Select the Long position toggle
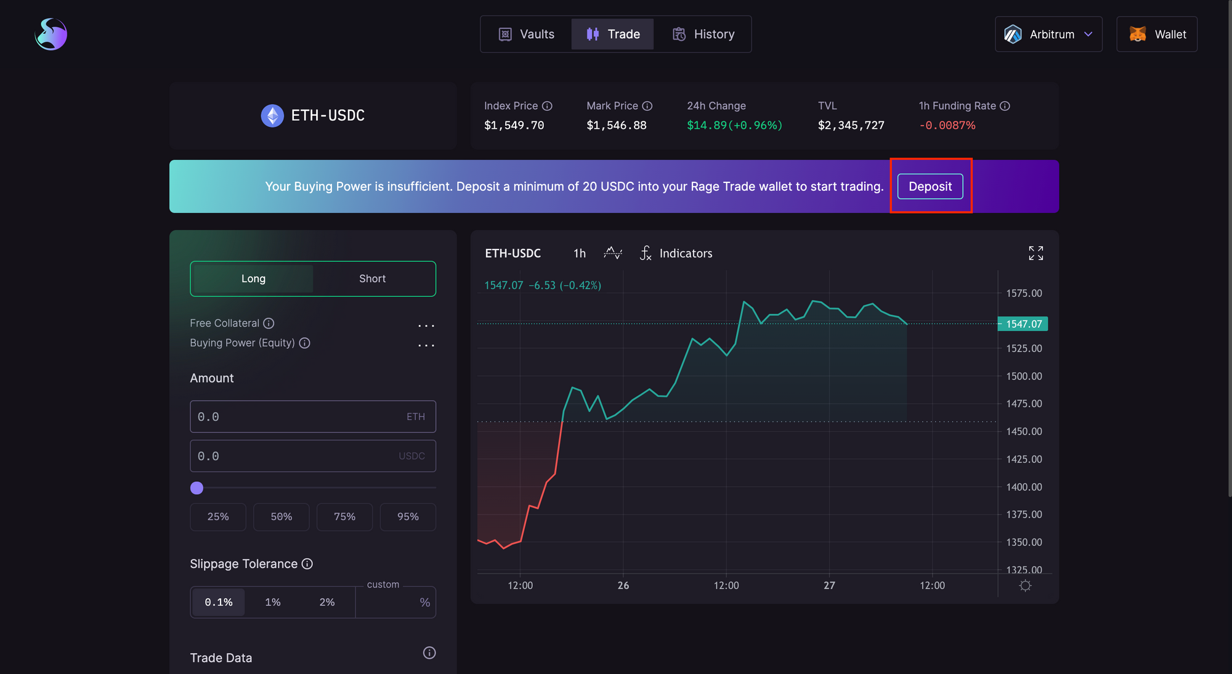The width and height of the screenshot is (1232, 674). click(x=253, y=278)
